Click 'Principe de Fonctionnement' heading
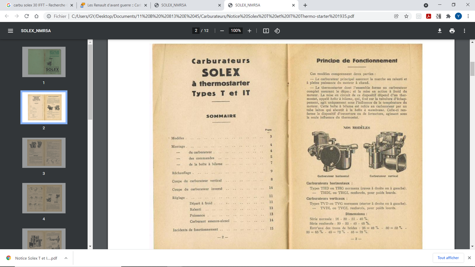The image size is (475, 267). [x=357, y=60]
